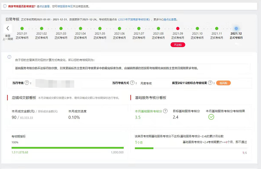Select the 2021.12 assessment month
This screenshot has width=261, height=169.
(236, 28)
